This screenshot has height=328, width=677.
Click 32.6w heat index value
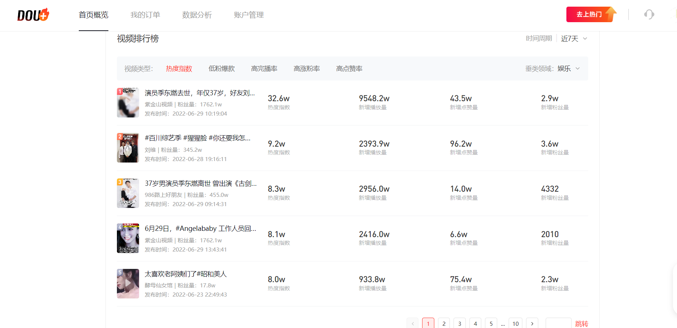tap(279, 98)
